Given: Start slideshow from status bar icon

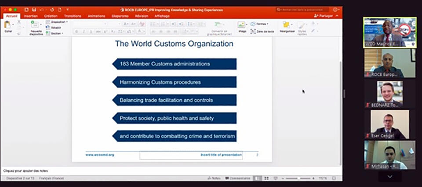Looking at the screenshot, I should (275, 178).
